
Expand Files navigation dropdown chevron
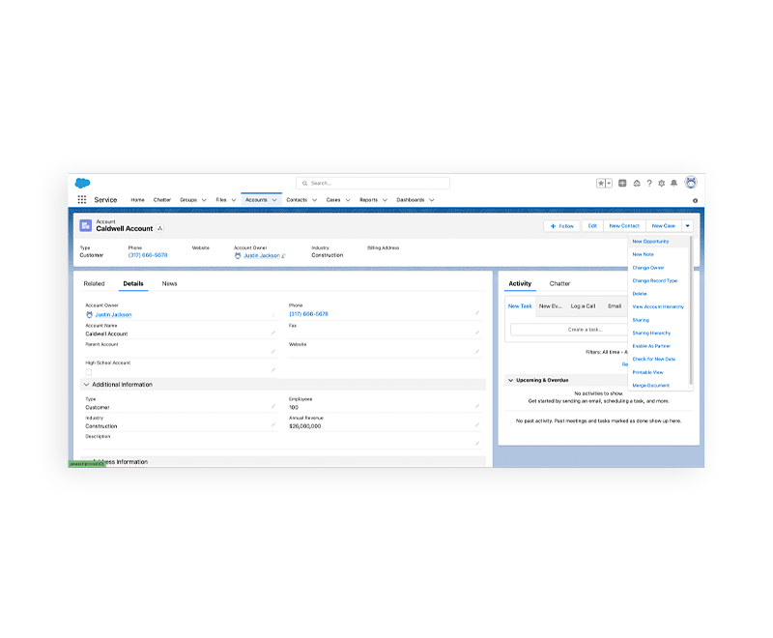[x=234, y=200]
